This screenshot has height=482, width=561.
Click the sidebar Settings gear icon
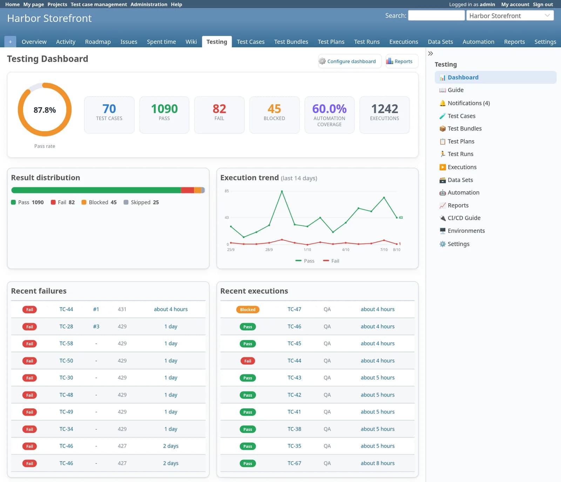tap(442, 244)
